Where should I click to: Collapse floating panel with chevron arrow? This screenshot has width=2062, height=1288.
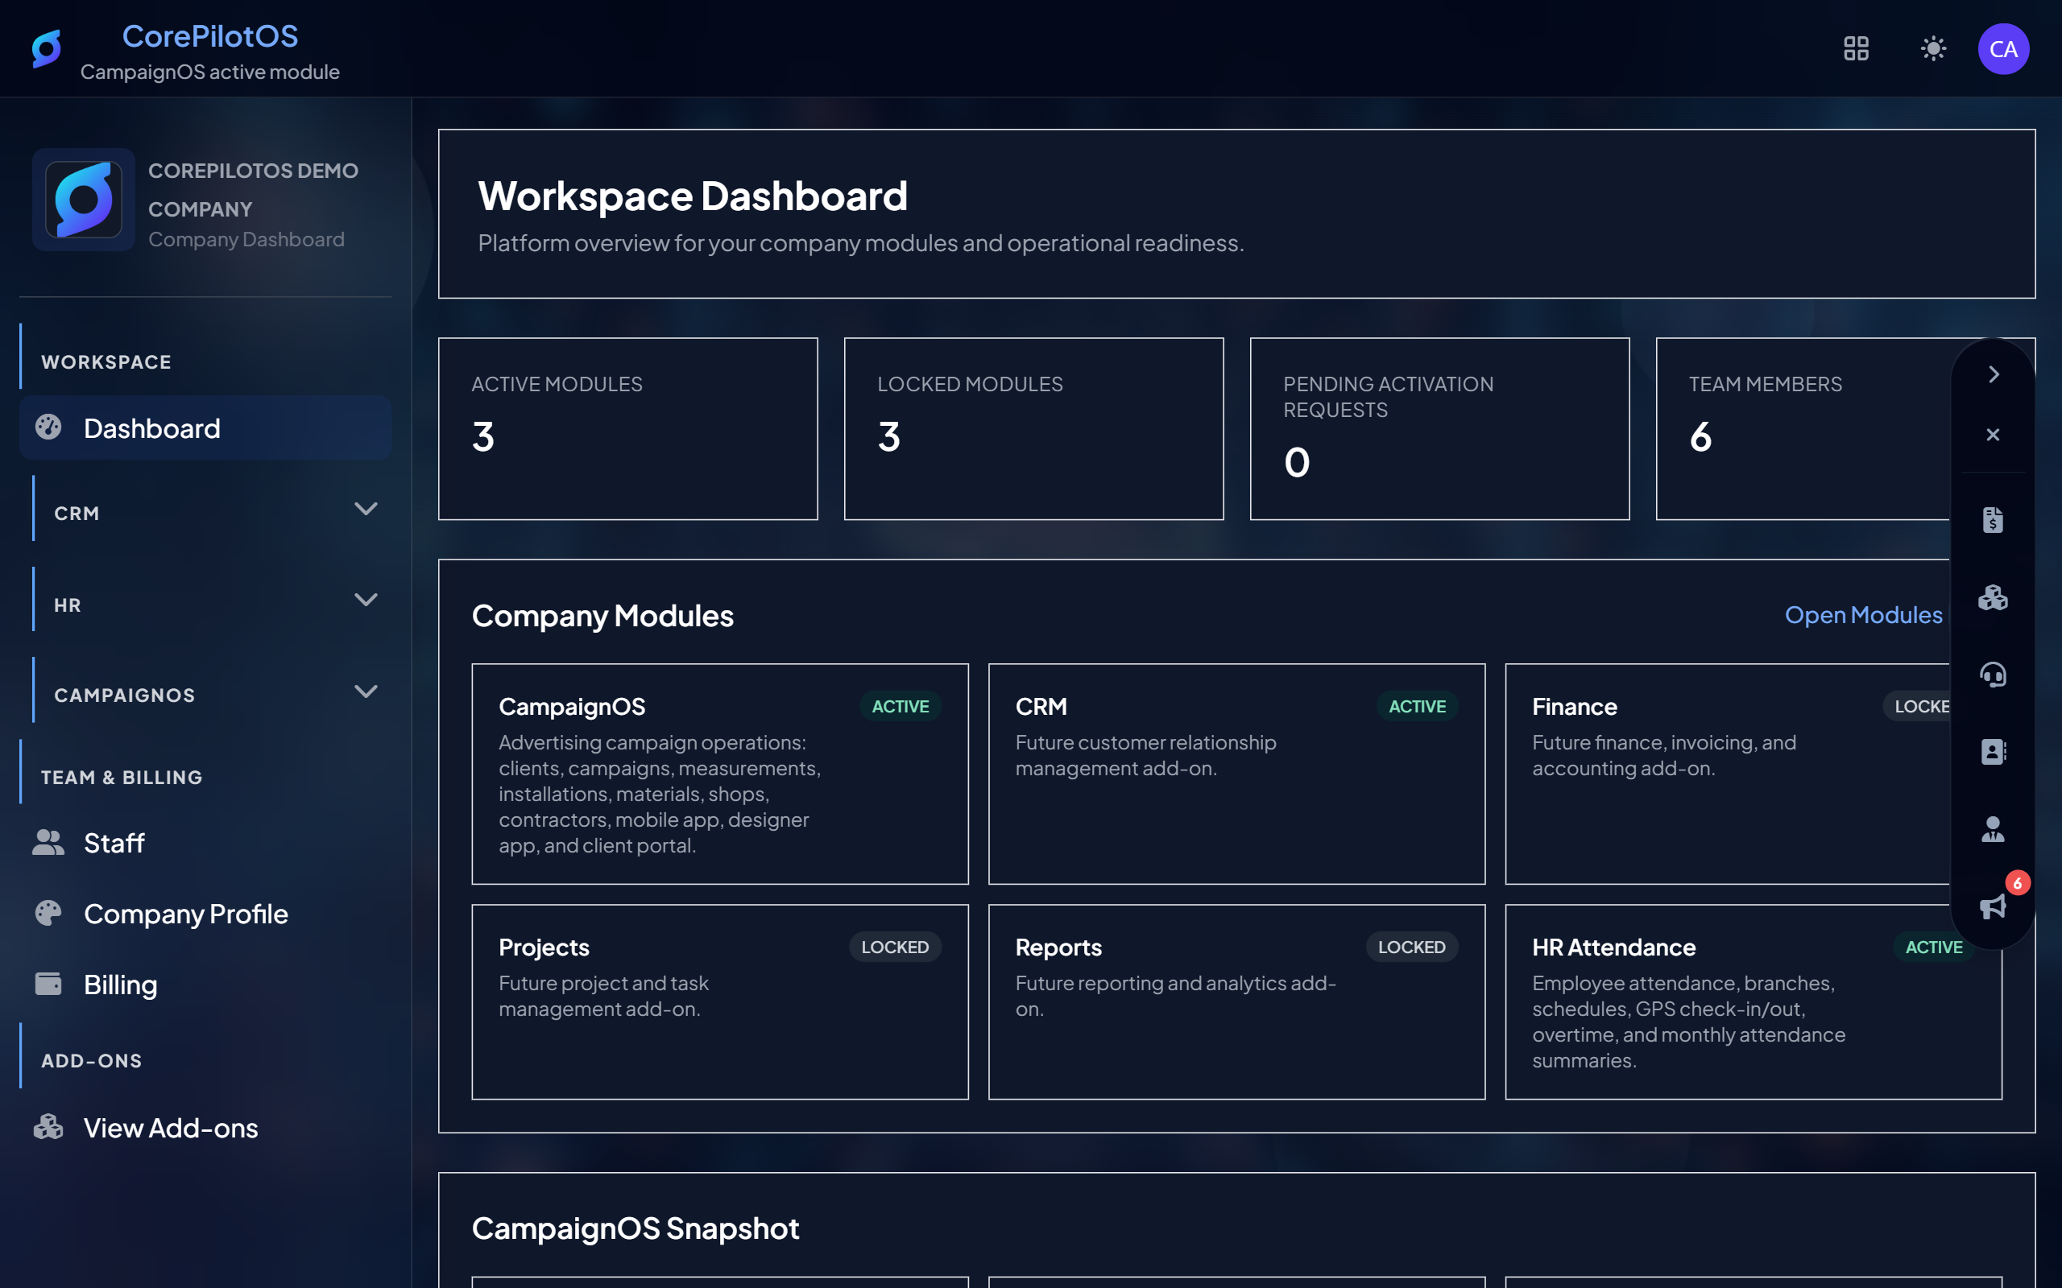pyautogui.click(x=1993, y=374)
